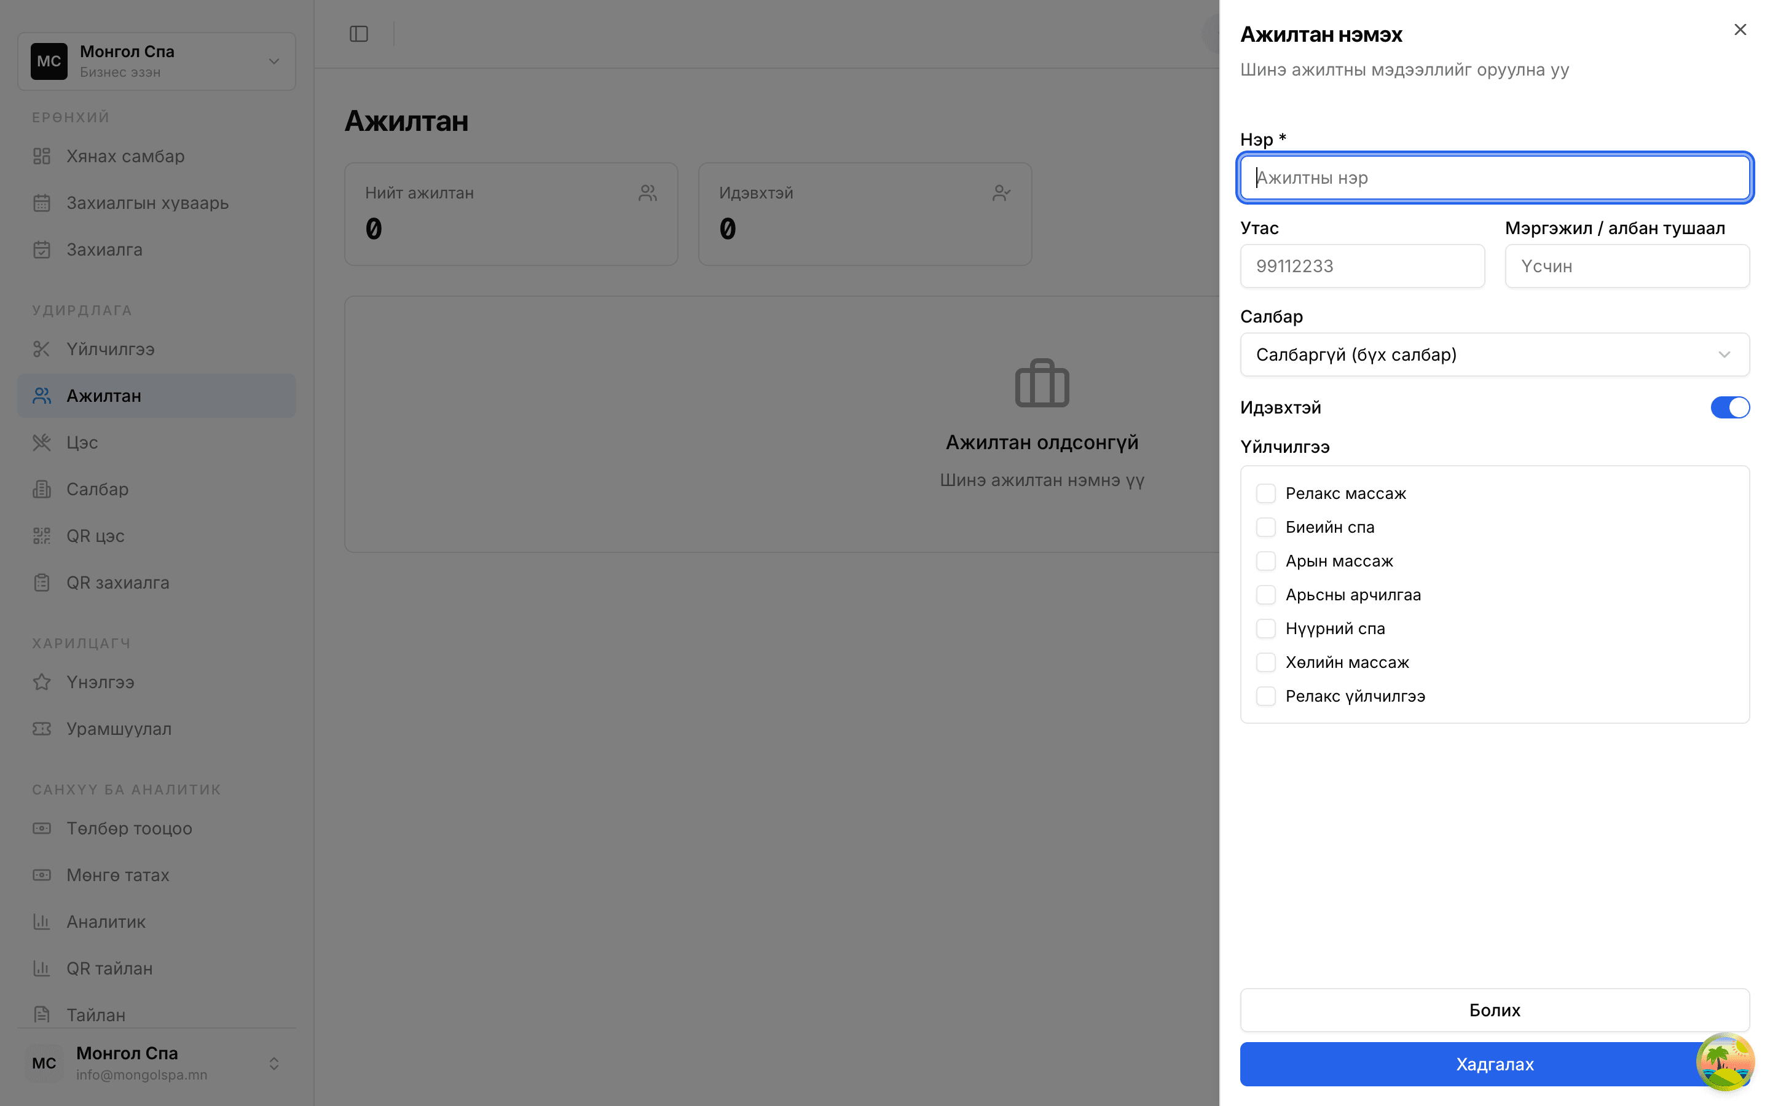
Task: Click the Мэргэжил / албан тушаал field
Action: click(x=1627, y=266)
